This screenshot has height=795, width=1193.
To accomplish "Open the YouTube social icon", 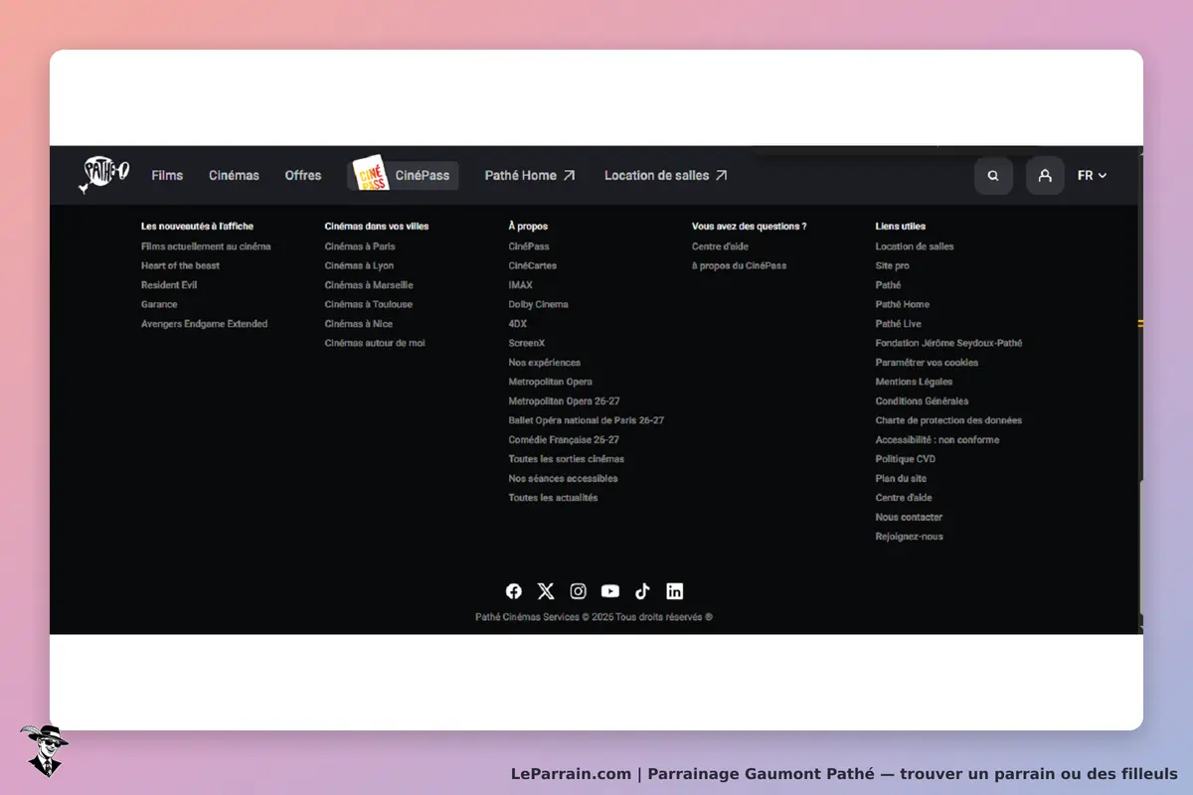I will 610,591.
